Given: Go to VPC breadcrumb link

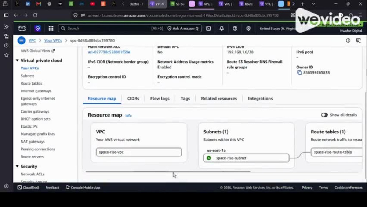Looking at the screenshot, I should pos(32,40).
